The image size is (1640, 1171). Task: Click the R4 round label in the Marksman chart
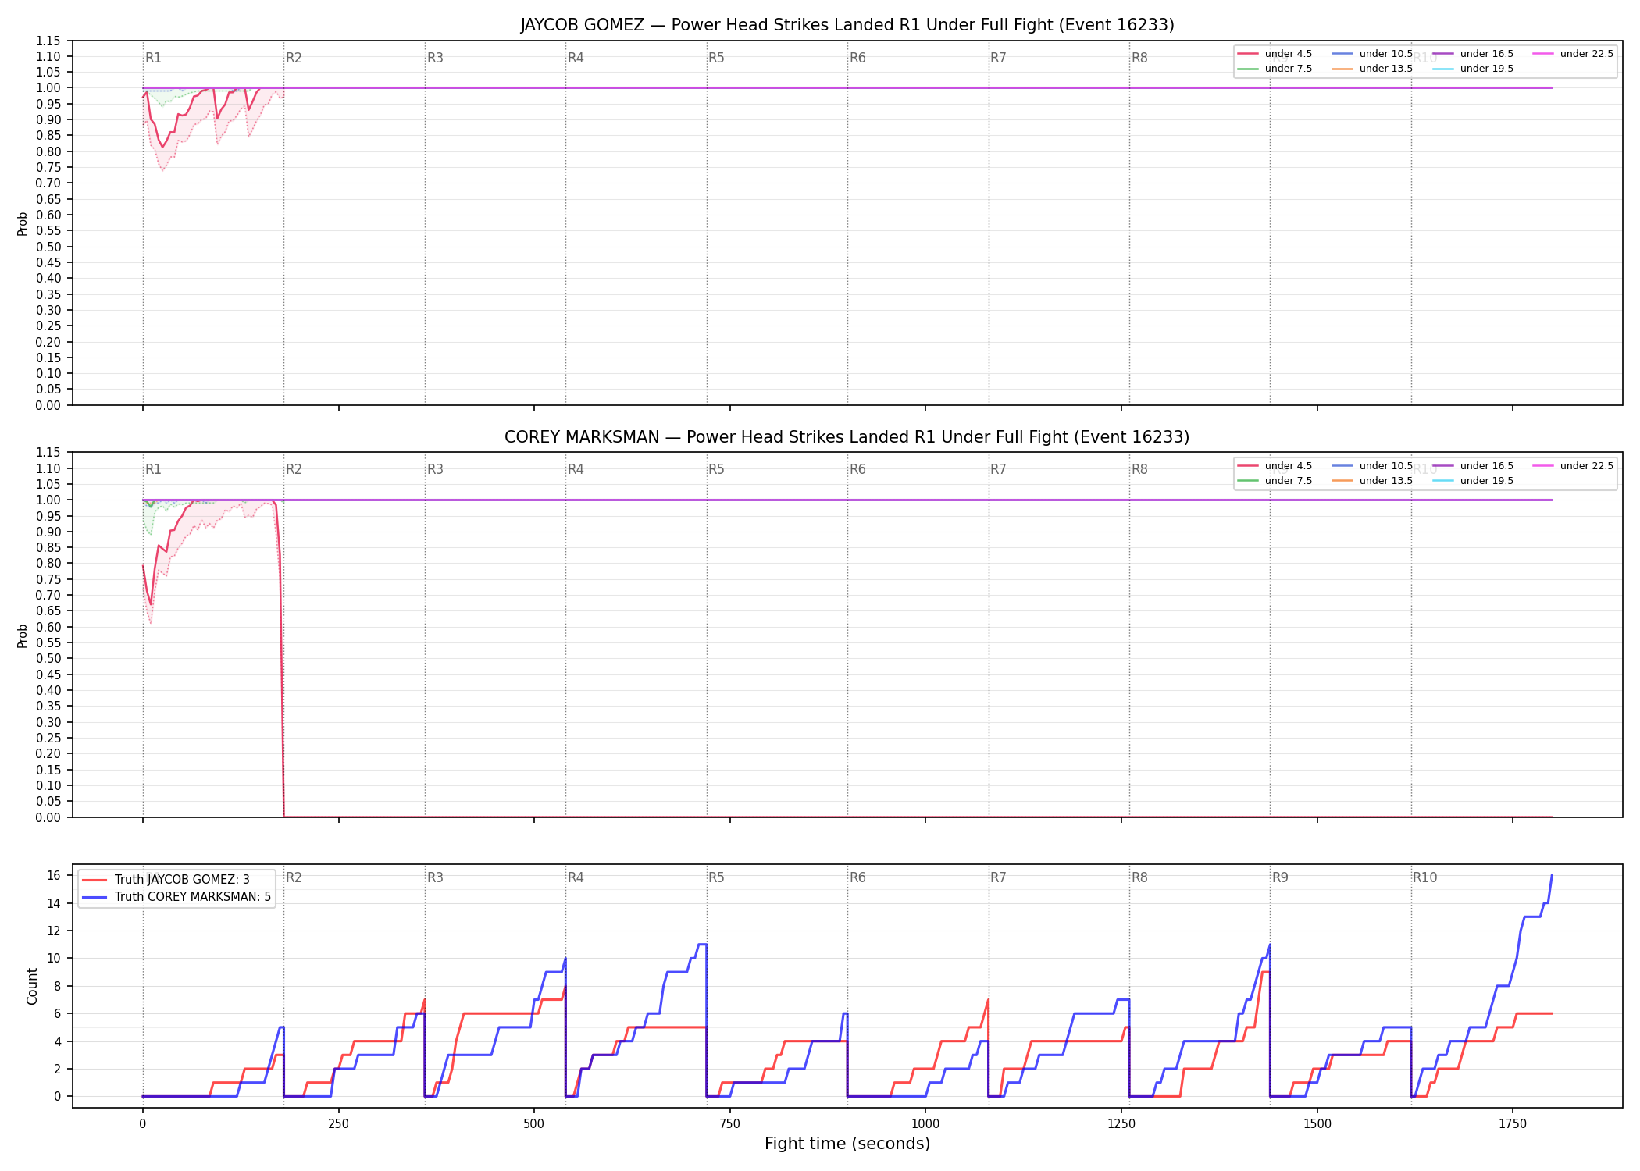[576, 469]
